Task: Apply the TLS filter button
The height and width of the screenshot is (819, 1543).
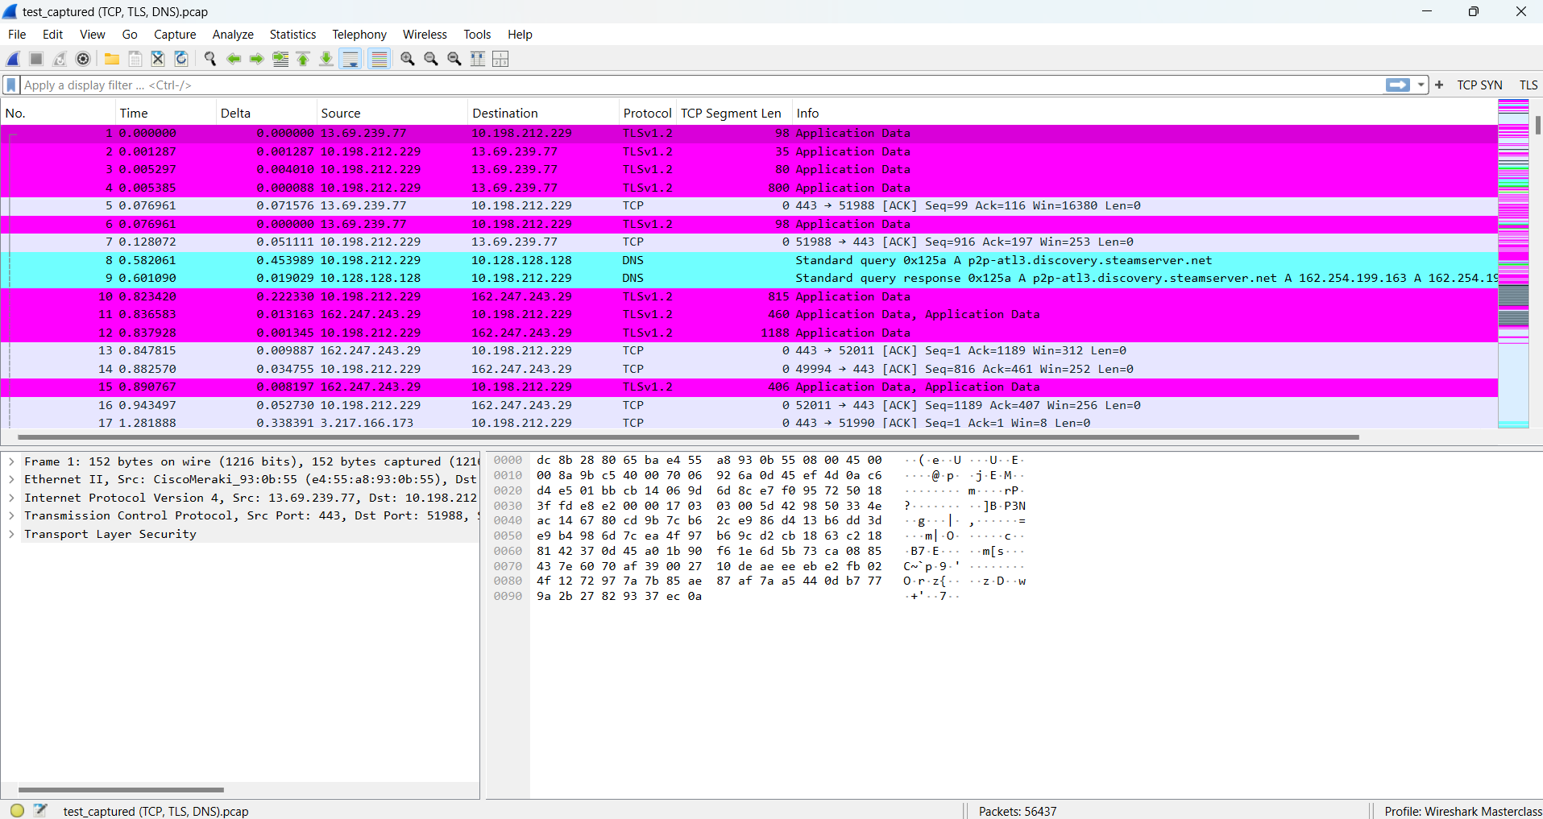Action: [1528, 85]
